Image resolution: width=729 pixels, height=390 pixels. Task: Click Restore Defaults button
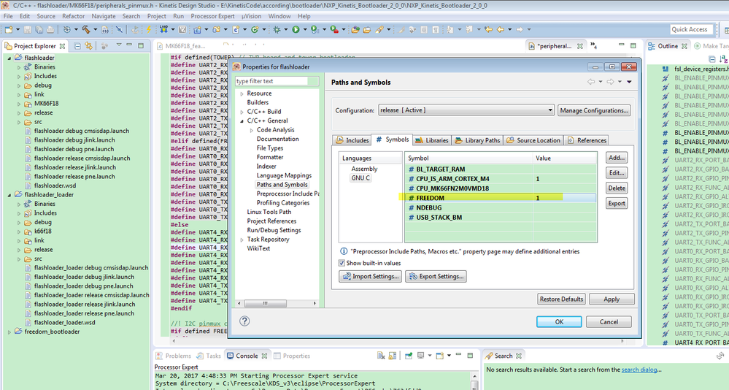[561, 299]
